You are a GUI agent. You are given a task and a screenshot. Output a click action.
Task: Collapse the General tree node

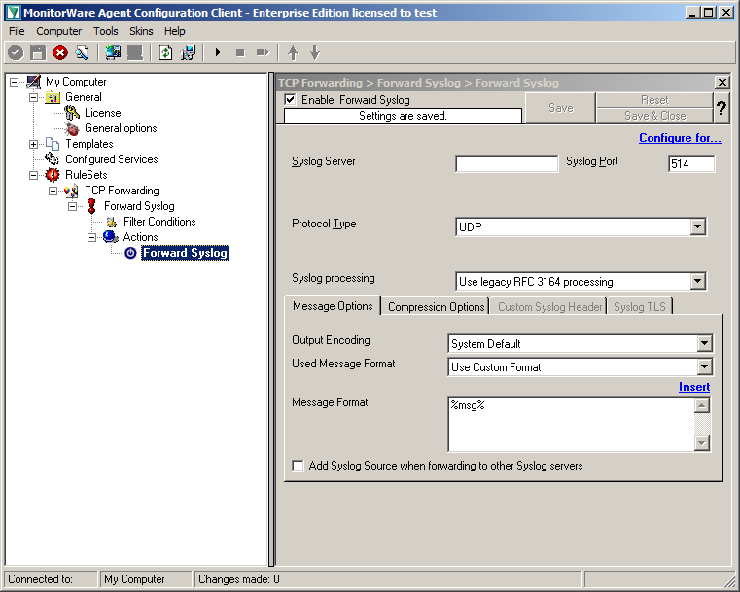tap(33, 97)
